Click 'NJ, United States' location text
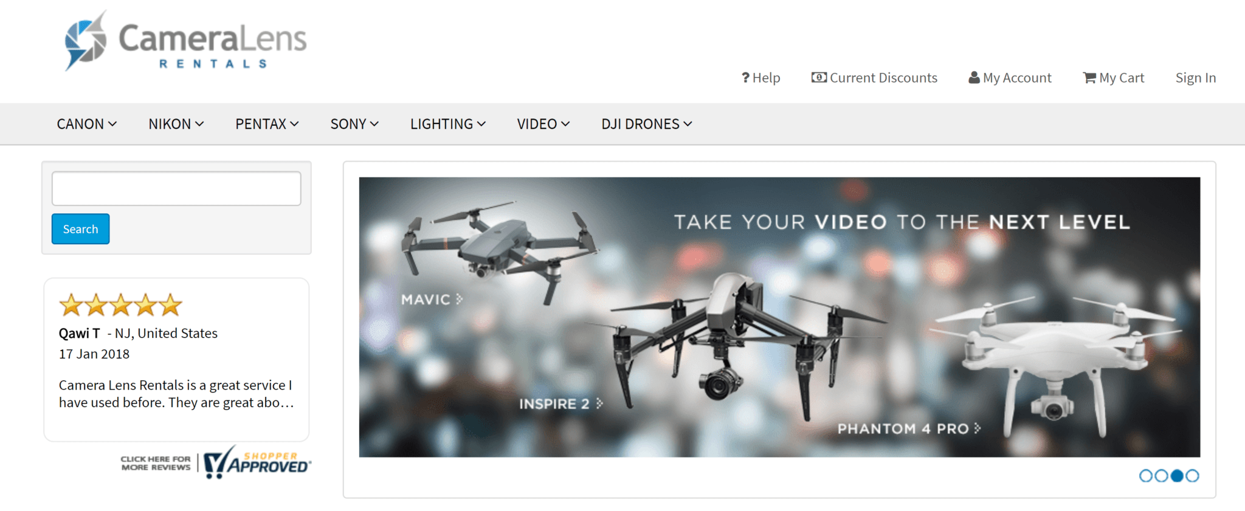 click(x=166, y=333)
